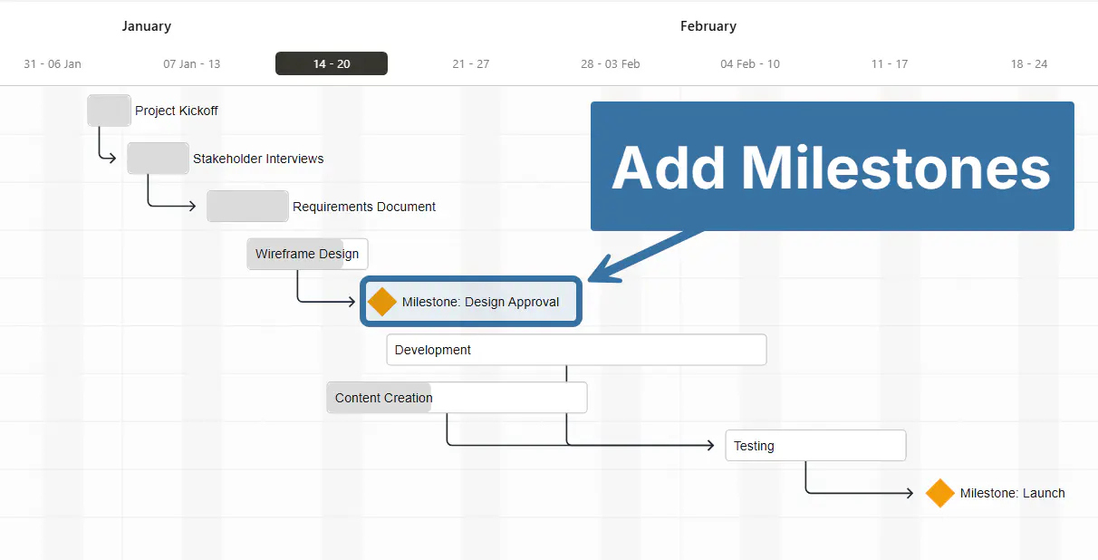1098x560 pixels.
Task: Click the 04 Feb - 10 week header
Action: [750, 63]
